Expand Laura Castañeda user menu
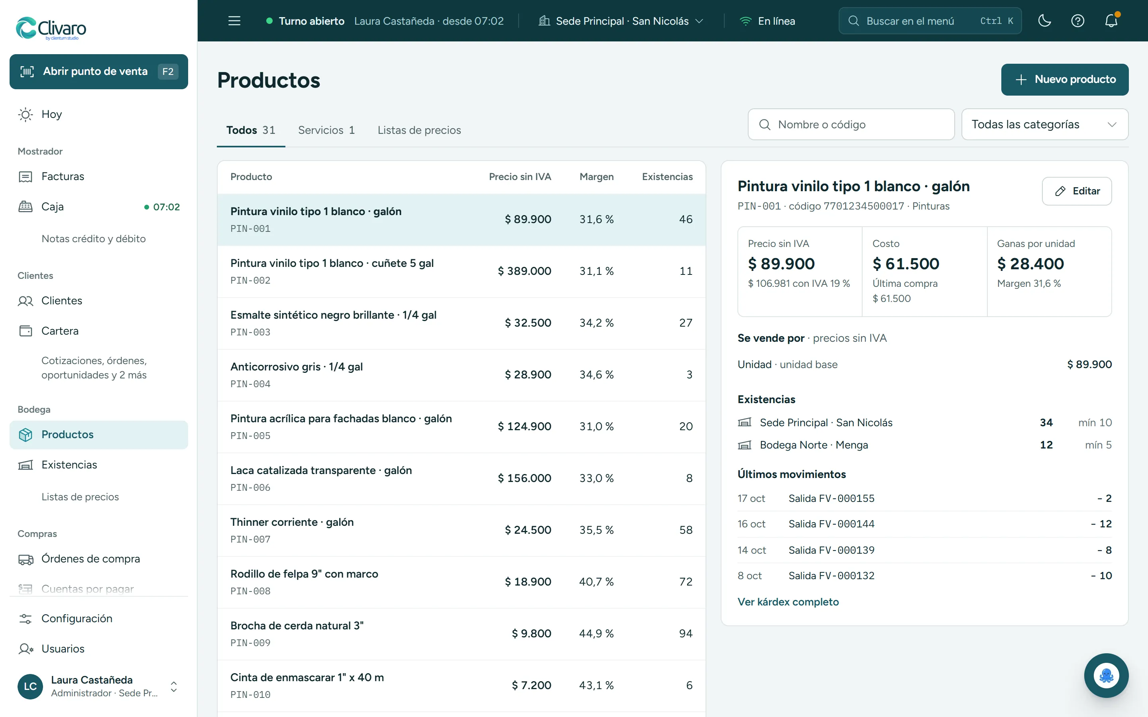Image resolution: width=1148 pixels, height=717 pixels. click(x=99, y=686)
